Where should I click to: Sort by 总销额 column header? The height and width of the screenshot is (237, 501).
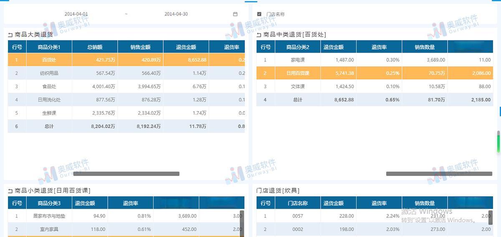click(95, 47)
